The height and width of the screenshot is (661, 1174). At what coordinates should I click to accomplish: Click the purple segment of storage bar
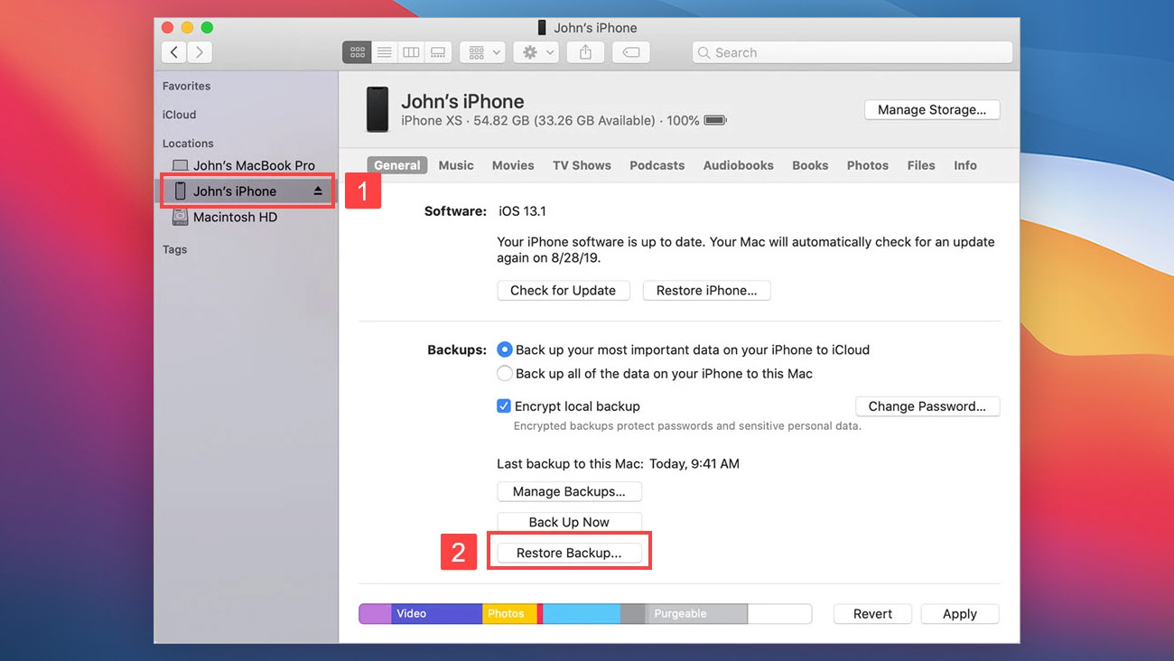[375, 613]
